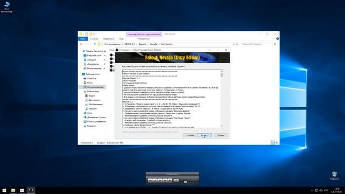Open the Главная ribbon tab in Explorer
The width and height of the screenshot is (345, 194).
94,39
